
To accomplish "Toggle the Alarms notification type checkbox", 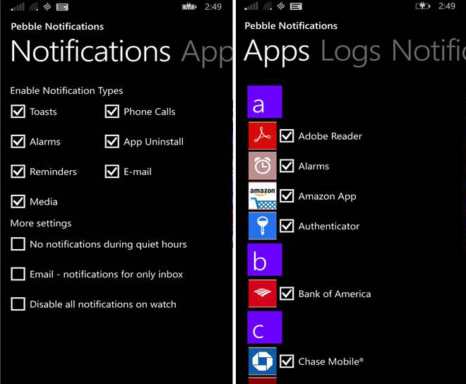I will point(18,141).
